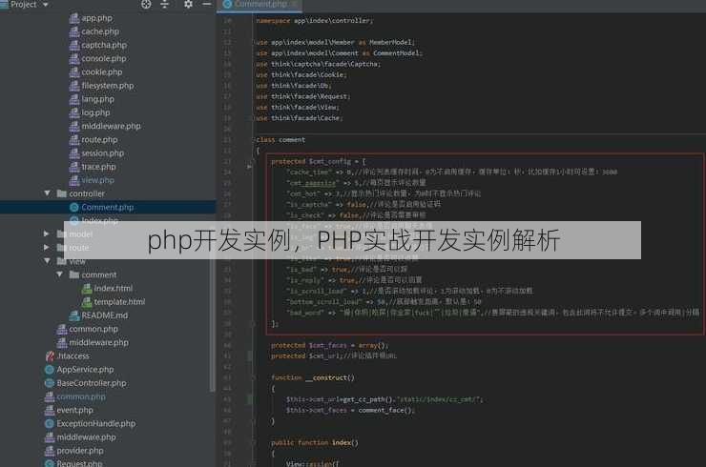Select log.php file
This screenshot has height=467, width=706.
coord(95,112)
